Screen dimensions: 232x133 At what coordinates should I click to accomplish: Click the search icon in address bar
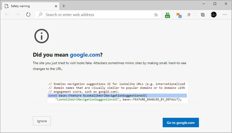pyautogui.click(x=40, y=15)
